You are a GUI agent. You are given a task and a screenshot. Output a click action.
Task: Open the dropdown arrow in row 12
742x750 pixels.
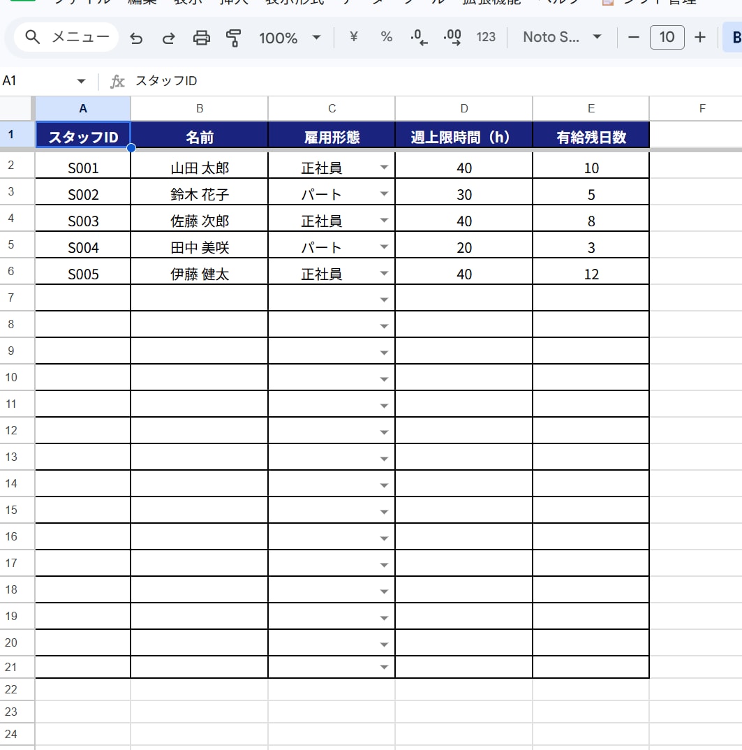coord(383,432)
